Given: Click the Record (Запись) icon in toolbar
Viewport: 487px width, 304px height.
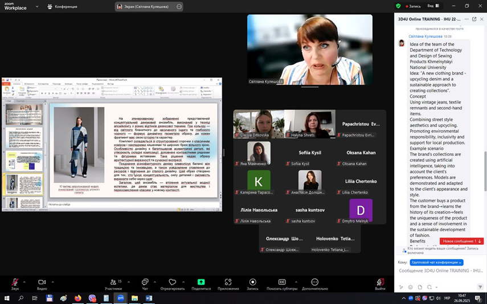Looking at the screenshot, I should click(252, 282).
